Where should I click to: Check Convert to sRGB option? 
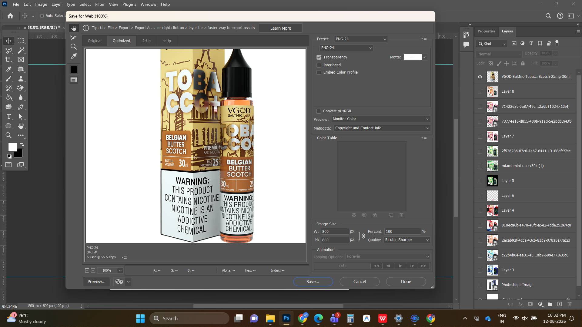click(319, 111)
